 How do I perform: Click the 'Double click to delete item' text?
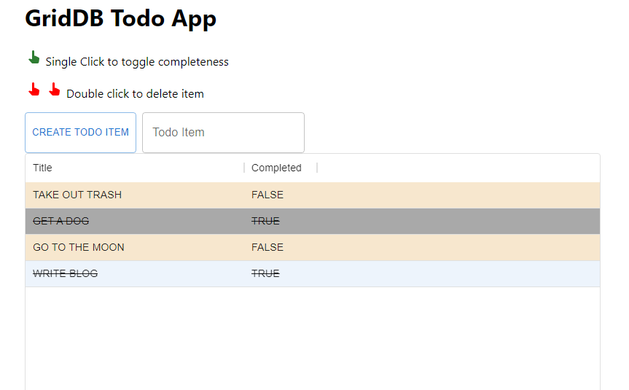[x=135, y=94]
